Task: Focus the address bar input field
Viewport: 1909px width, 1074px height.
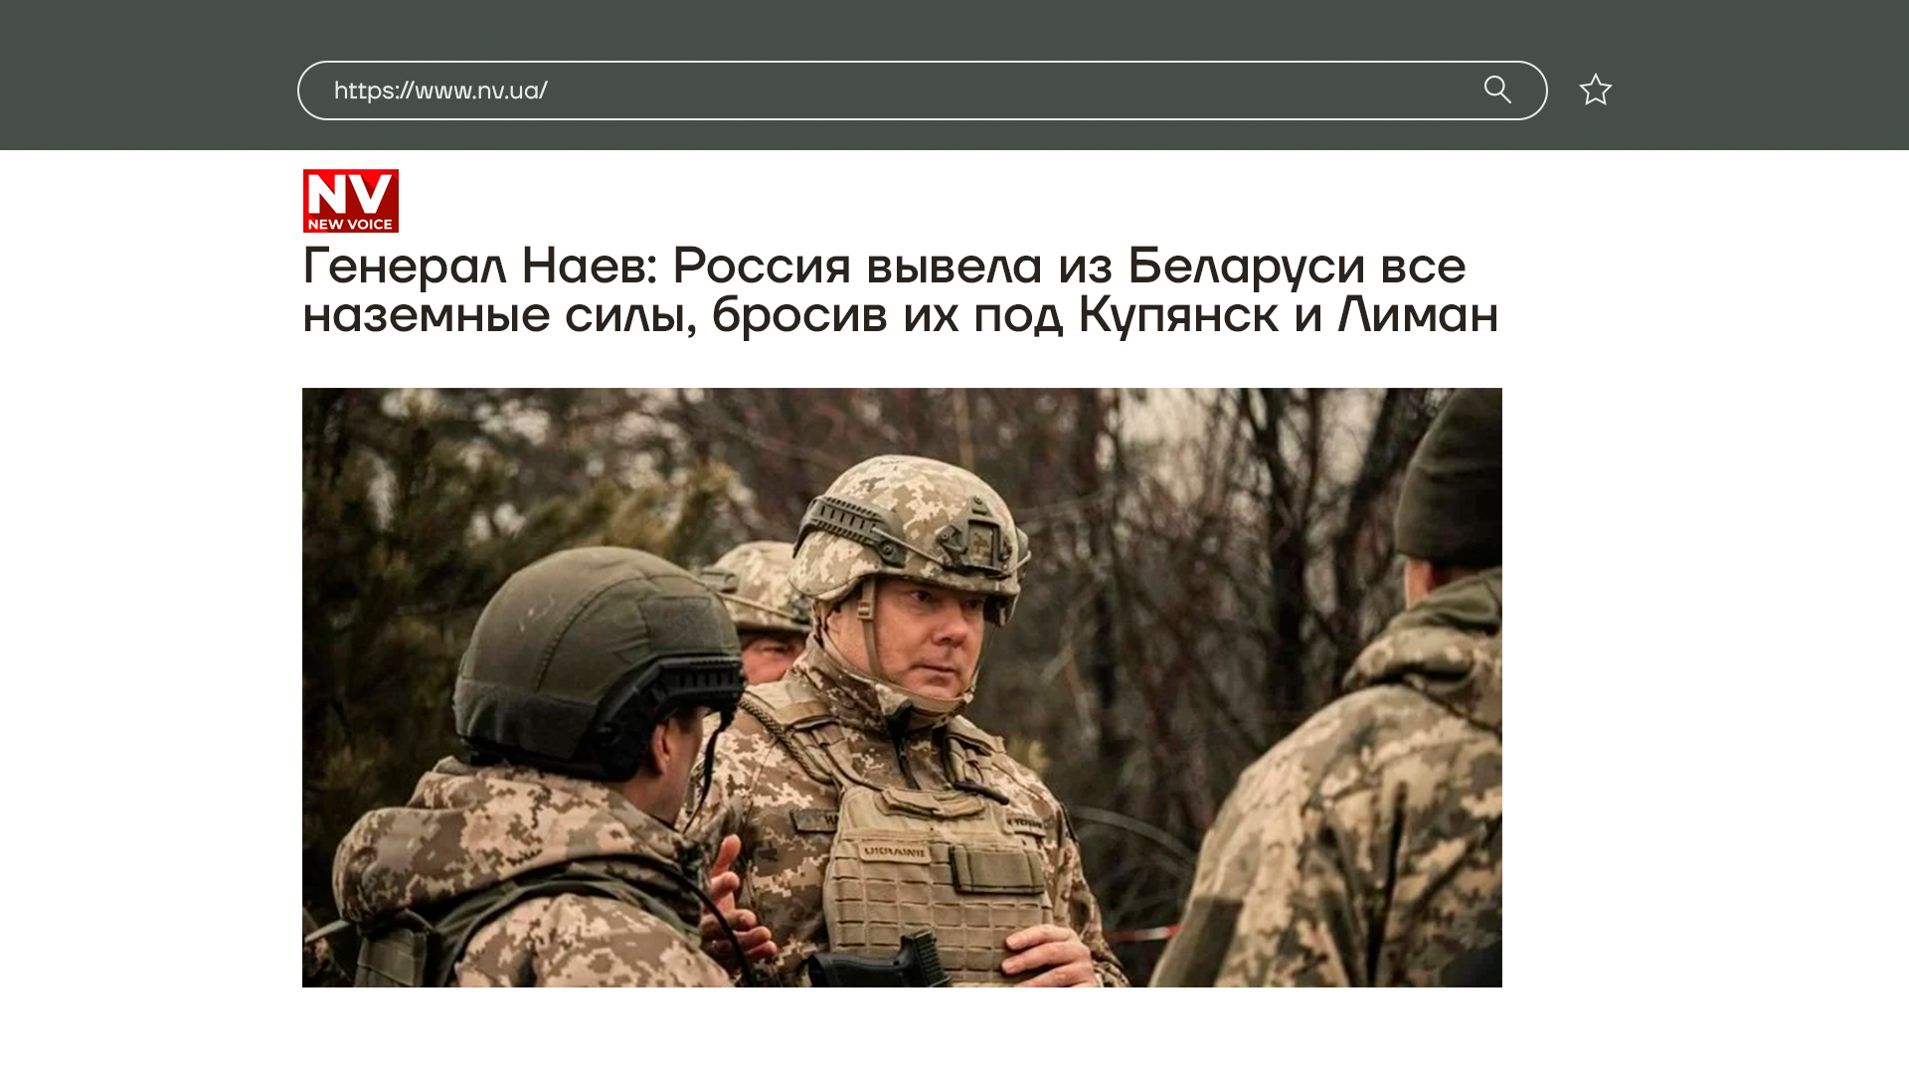Action: click(922, 90)
